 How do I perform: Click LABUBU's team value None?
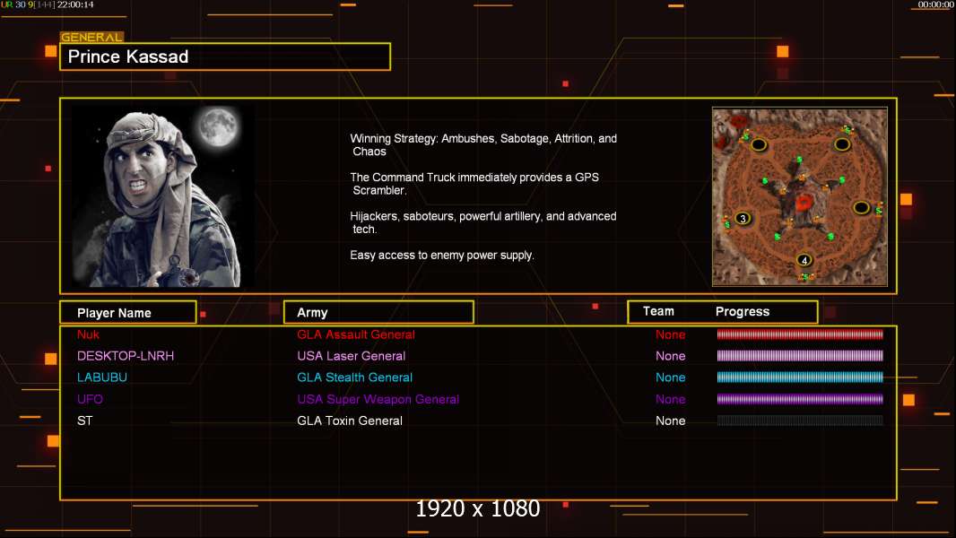(x=670, y=377)
